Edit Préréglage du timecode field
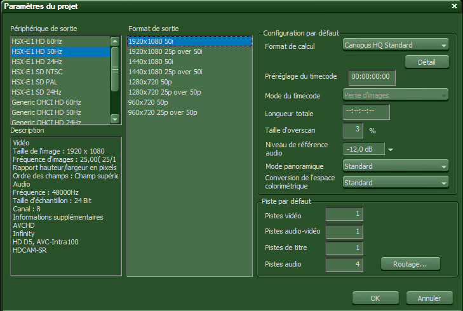This screenshot has width=463, height=311. [372, 77]
